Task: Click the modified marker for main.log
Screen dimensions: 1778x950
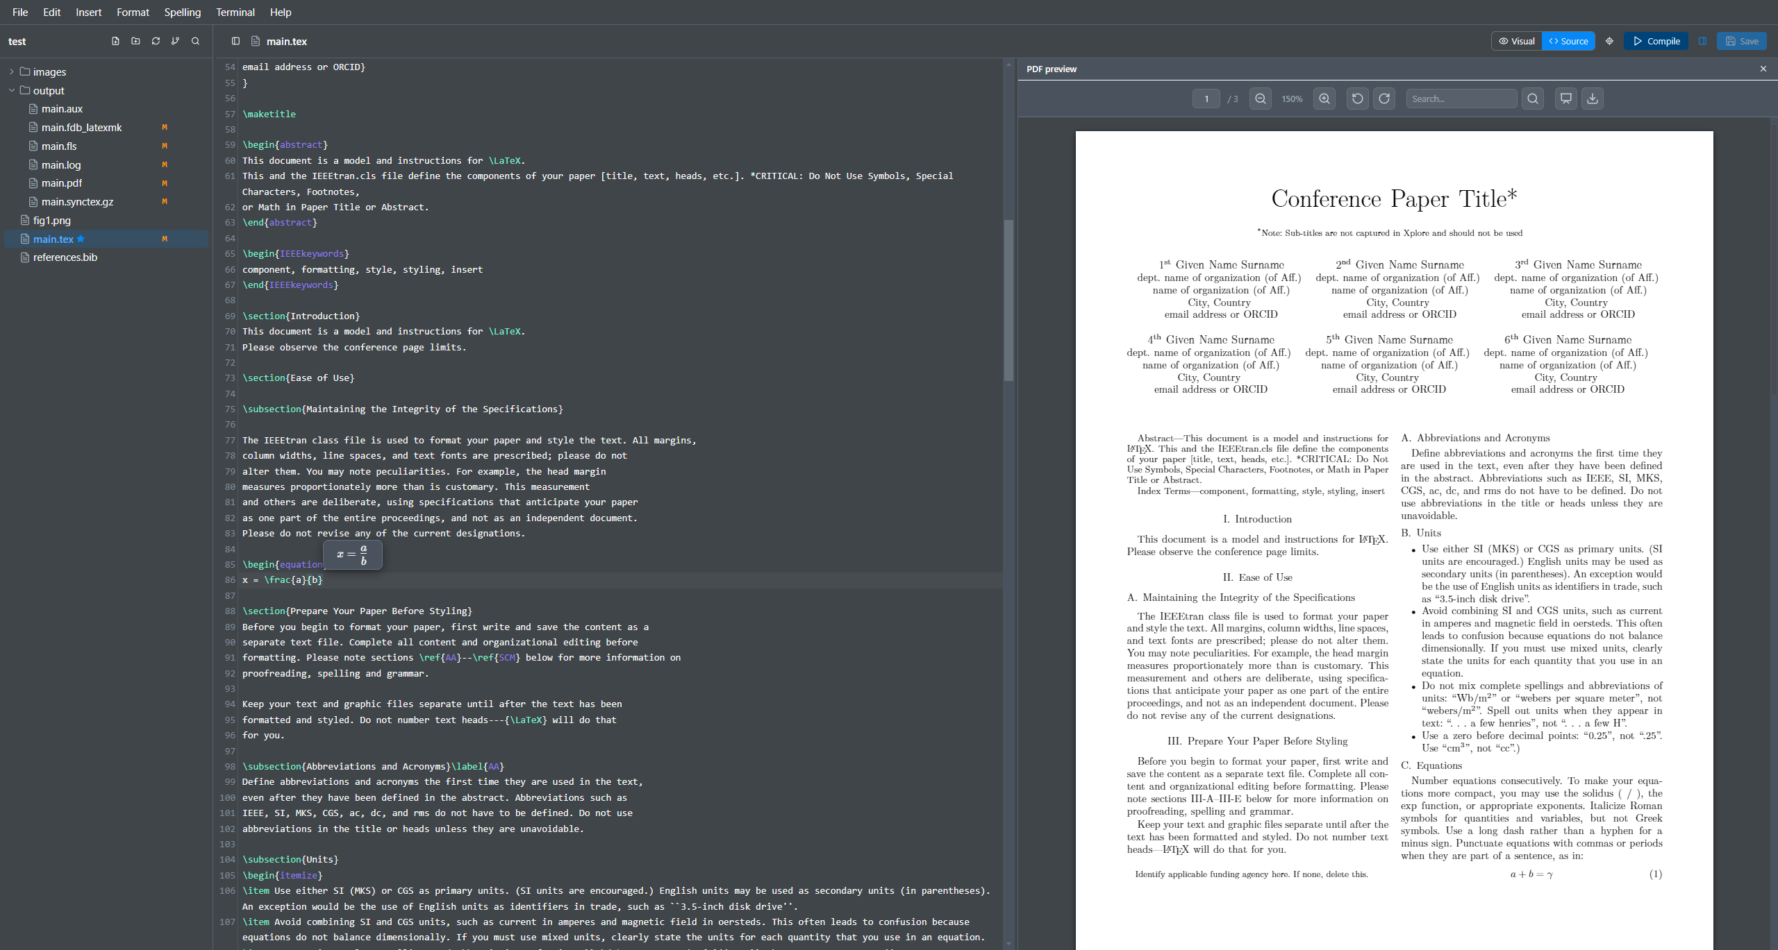Action: click(x=165, y=164)
